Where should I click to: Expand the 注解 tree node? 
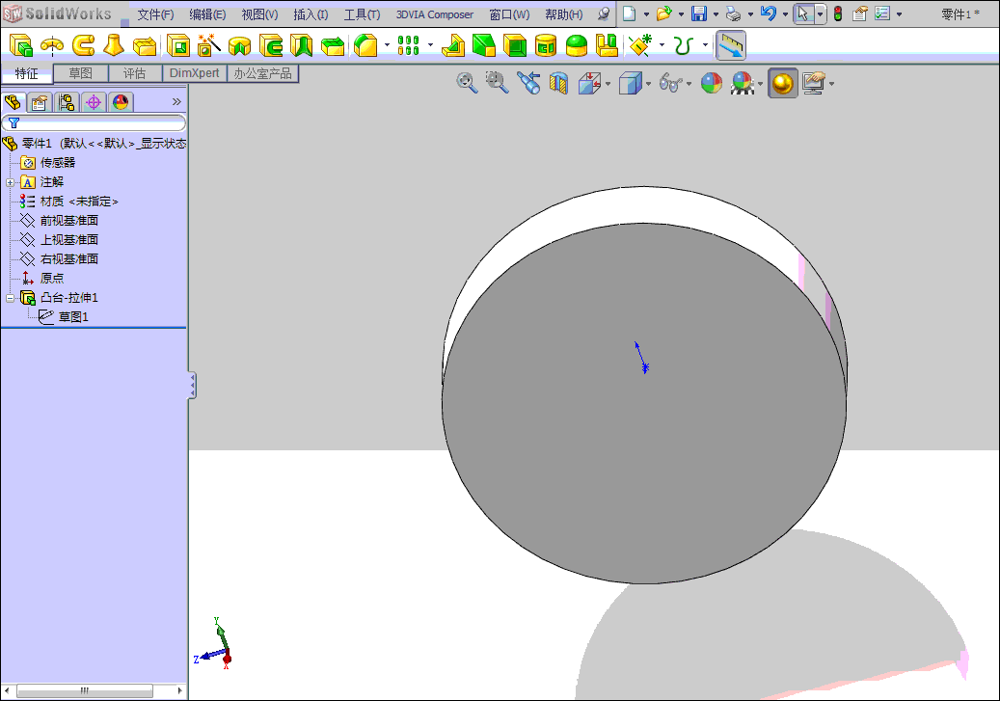pos(10,182)
